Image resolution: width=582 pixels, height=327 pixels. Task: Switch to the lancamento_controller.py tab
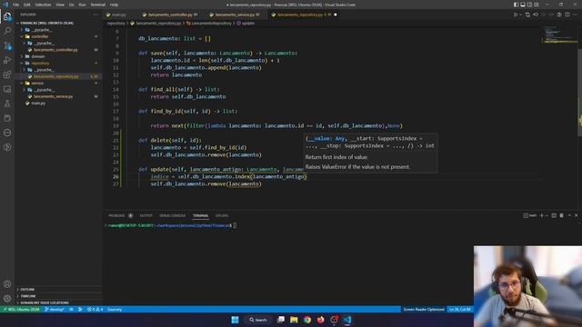[170, 15]
